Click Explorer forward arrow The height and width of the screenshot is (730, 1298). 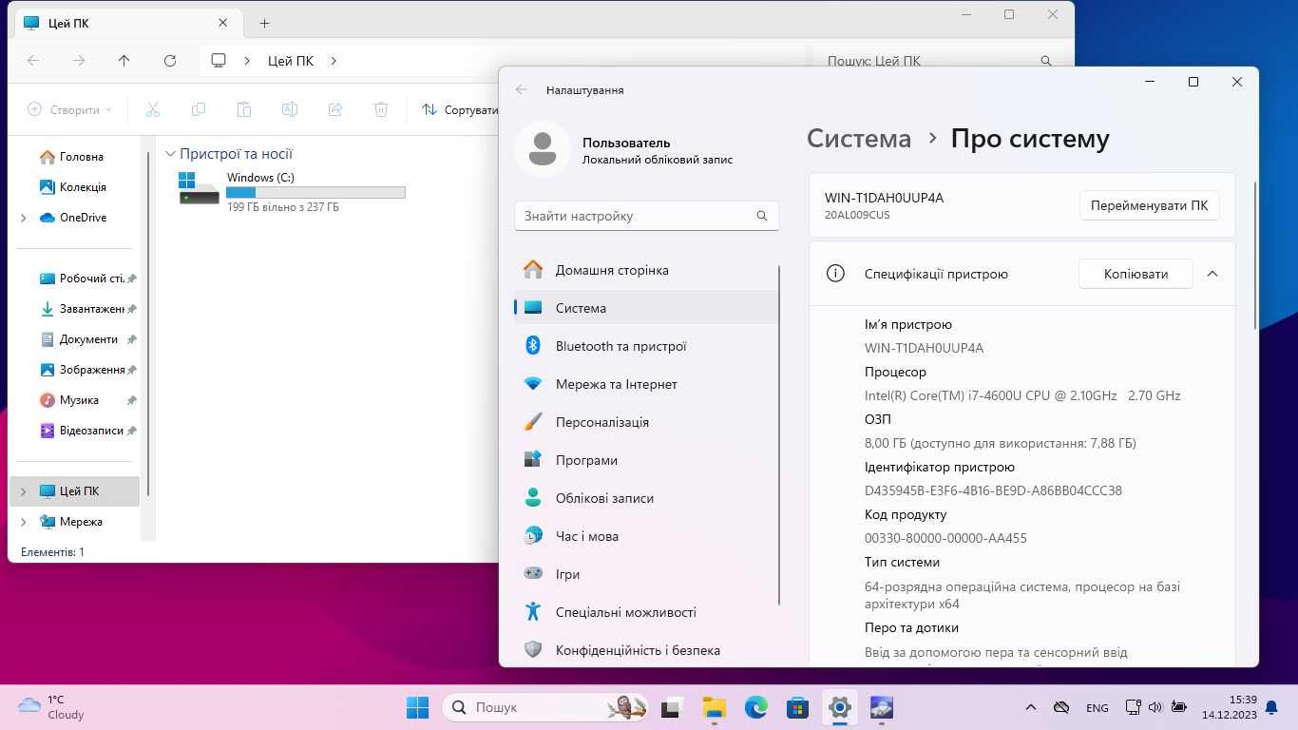(79, 61)
